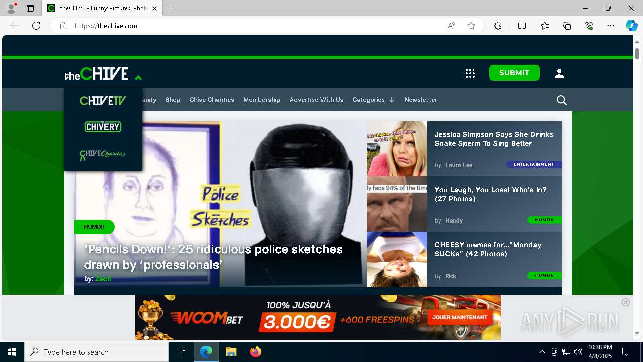Select HUMOR tag on You Laugh article
This screenshot has height=362, width=643.
545,220
